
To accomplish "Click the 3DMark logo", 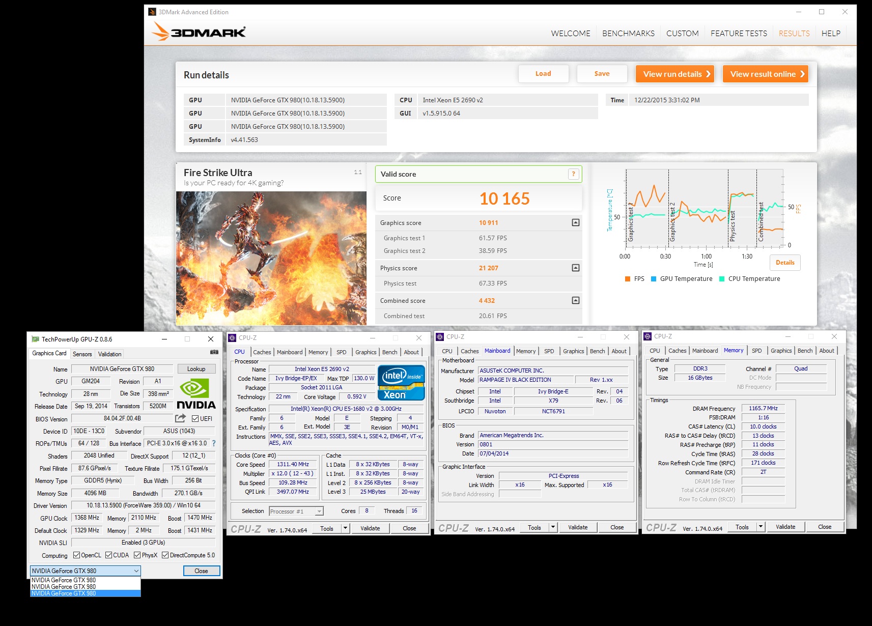I will (x=199, y=32).
